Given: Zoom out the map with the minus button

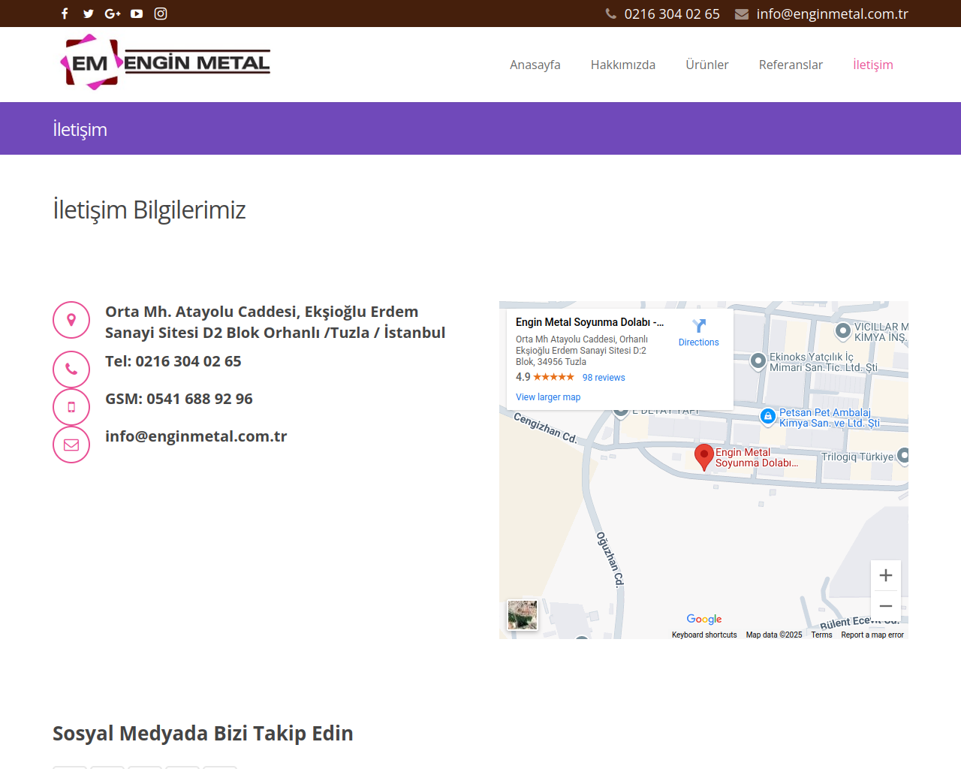Looking at the screenshot, I should coord(886,605).
